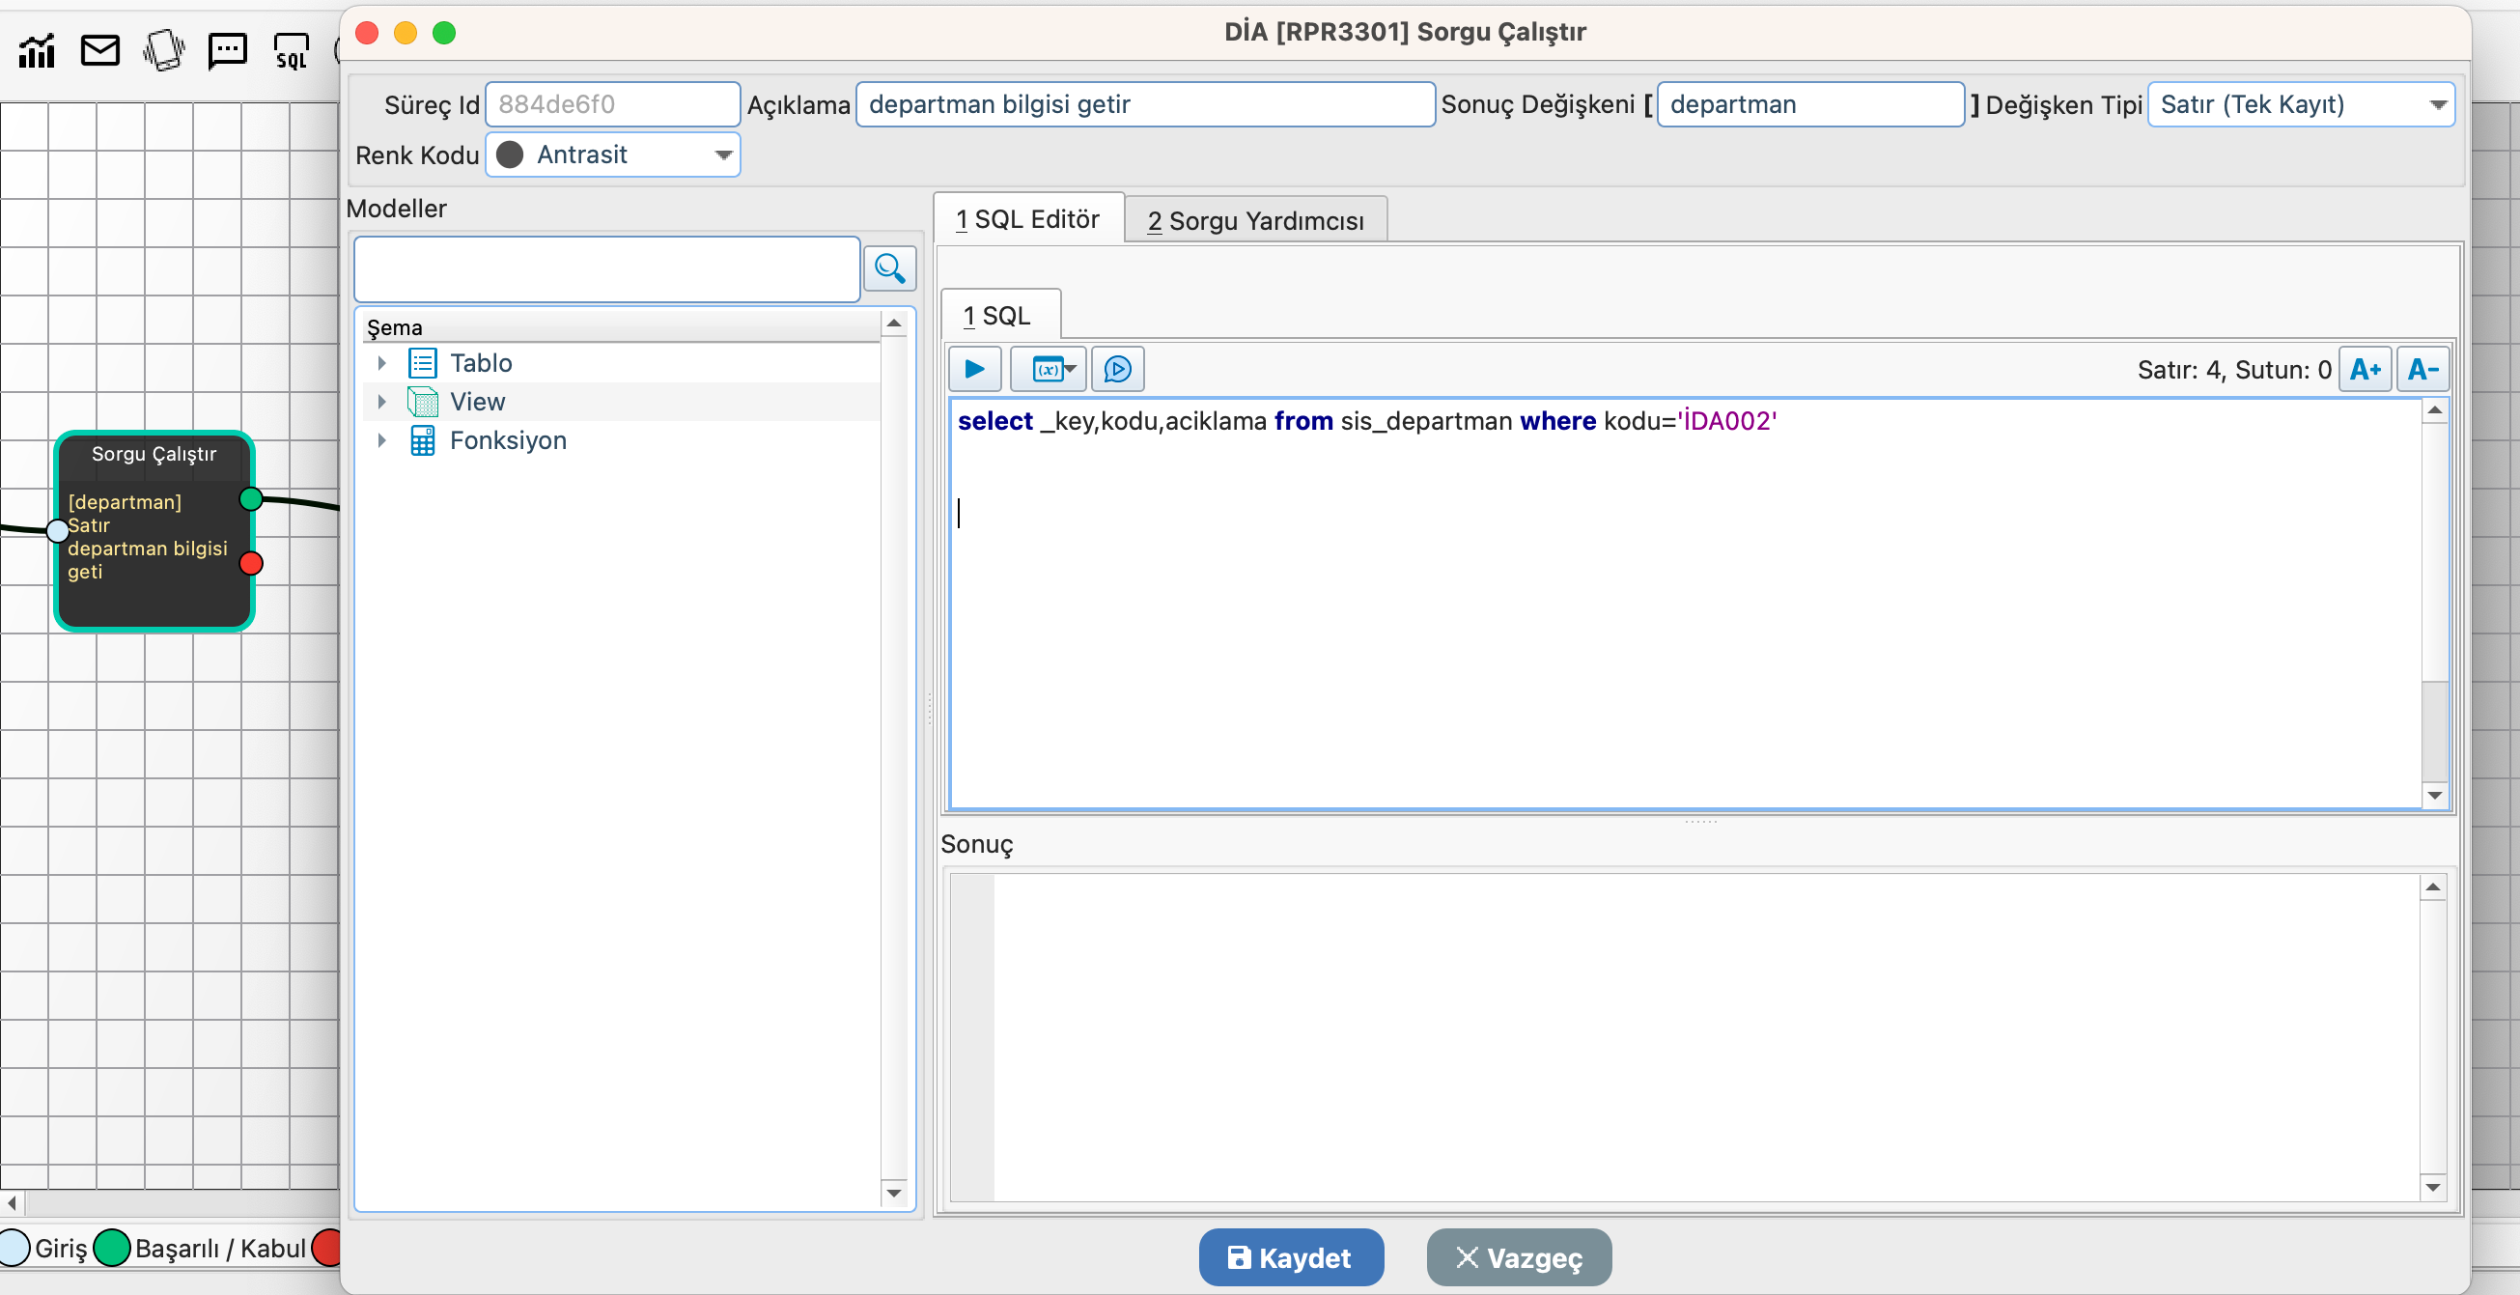The width and height of the screenshot is (2520, 1295).
Task: Open the Renk Kodu Antrasit color dropdown
Action: (x=723, y=155)
